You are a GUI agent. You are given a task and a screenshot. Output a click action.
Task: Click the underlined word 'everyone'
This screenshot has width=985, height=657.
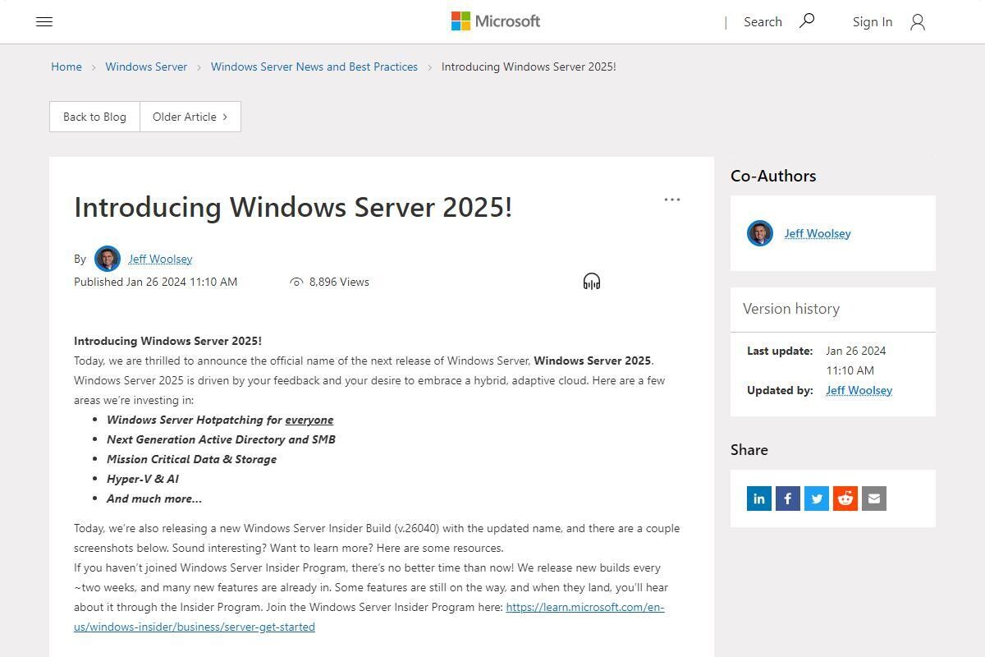coord(309,420)
